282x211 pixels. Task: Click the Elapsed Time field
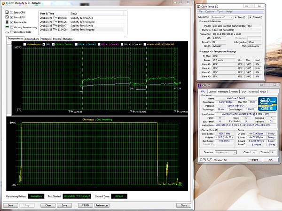[119, 196]
